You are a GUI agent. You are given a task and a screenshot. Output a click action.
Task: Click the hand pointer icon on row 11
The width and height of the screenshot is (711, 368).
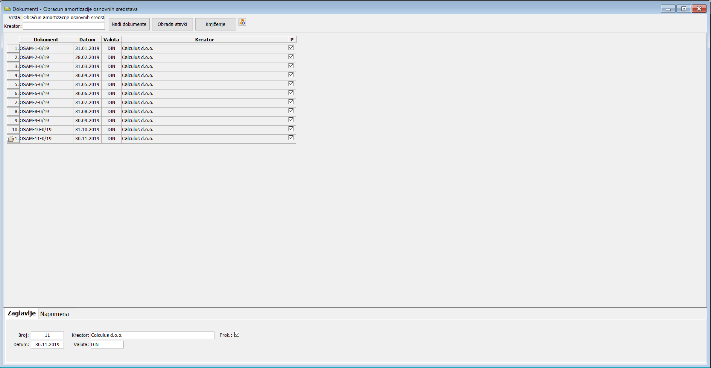11,139
